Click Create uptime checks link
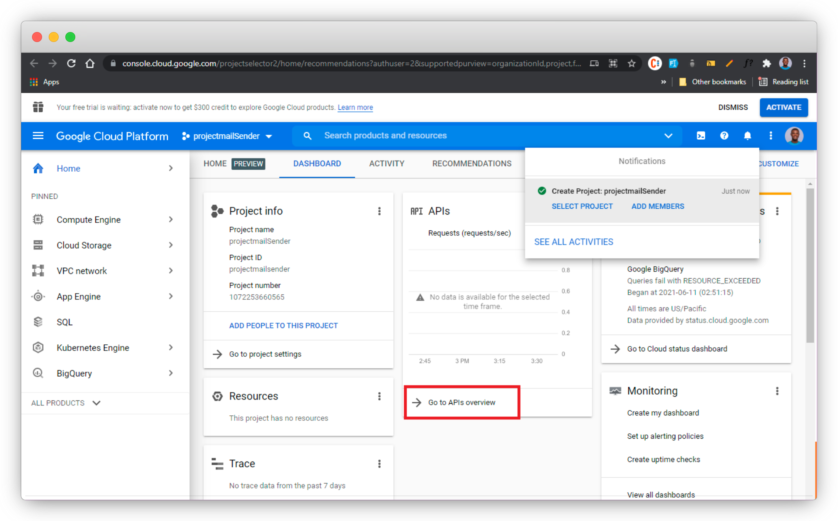Image resolution: width=838 pixels, height=521 pixels. point(664,459)
